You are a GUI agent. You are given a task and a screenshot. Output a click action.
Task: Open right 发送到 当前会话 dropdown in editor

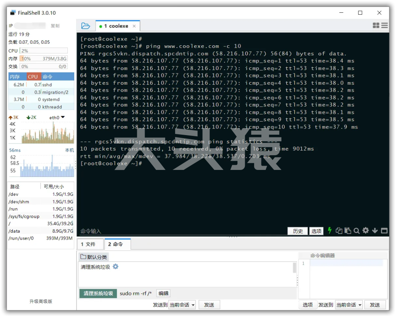point(349,305)
